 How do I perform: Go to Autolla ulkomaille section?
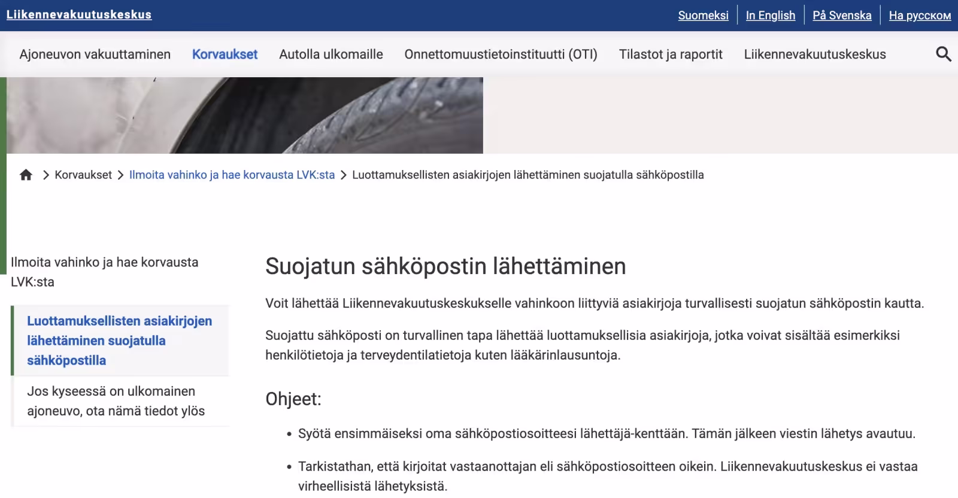pyautogui.click(x=331, y=54)
